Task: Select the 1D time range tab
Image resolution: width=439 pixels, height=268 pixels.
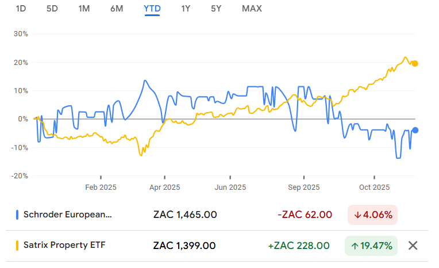Action: point(21,9)
